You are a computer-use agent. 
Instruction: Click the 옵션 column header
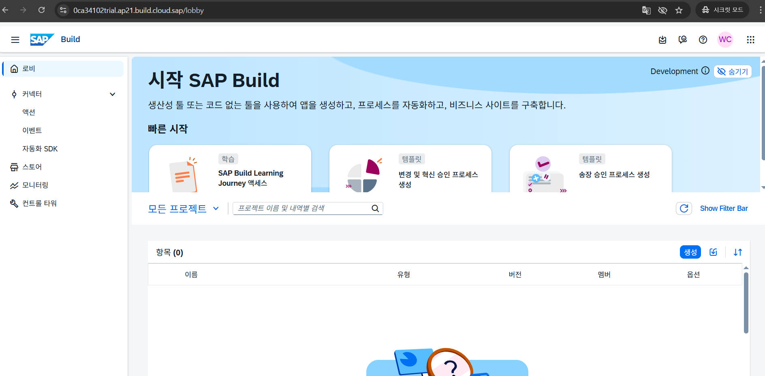693,274
